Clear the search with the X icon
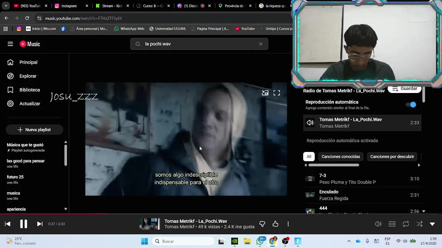 (261, 44)
